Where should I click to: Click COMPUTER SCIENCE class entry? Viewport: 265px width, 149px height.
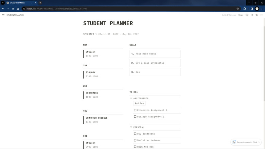click(x=96, y=118)
